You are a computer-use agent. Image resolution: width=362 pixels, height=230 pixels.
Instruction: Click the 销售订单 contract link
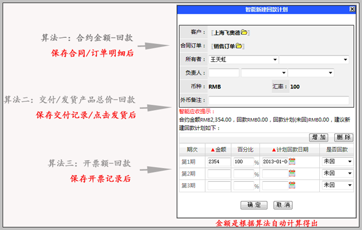click(x=224, y=46)
